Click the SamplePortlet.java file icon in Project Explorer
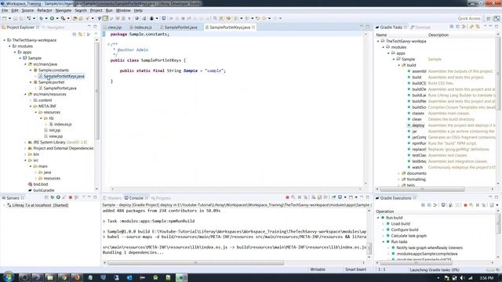The height and width of the screenshot is (282, 502). pyautogui.click(x=41, y=89)
